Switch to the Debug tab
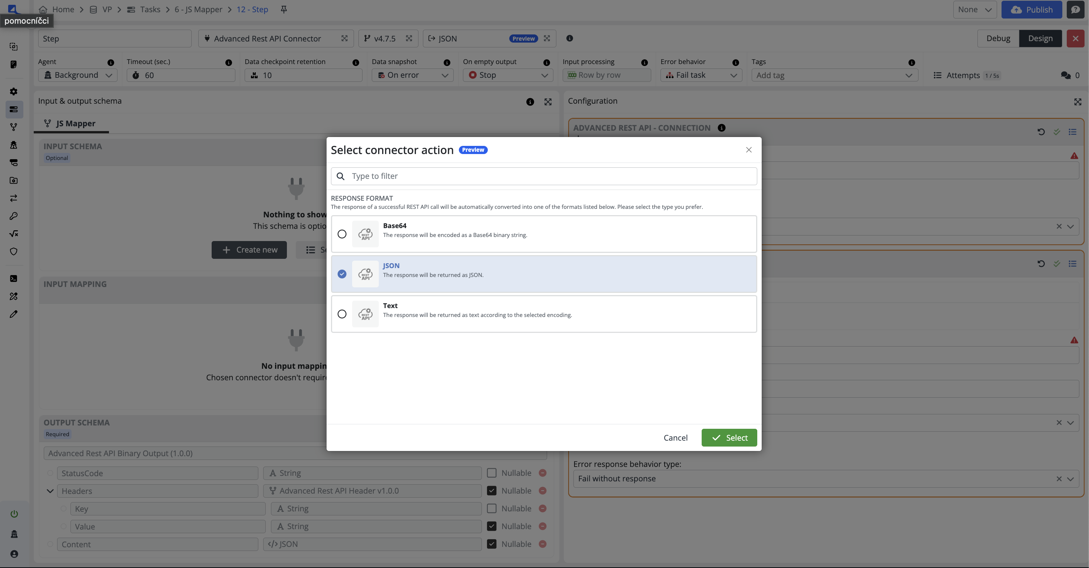This screenshot has height=568, width=1089. point(998,39)
